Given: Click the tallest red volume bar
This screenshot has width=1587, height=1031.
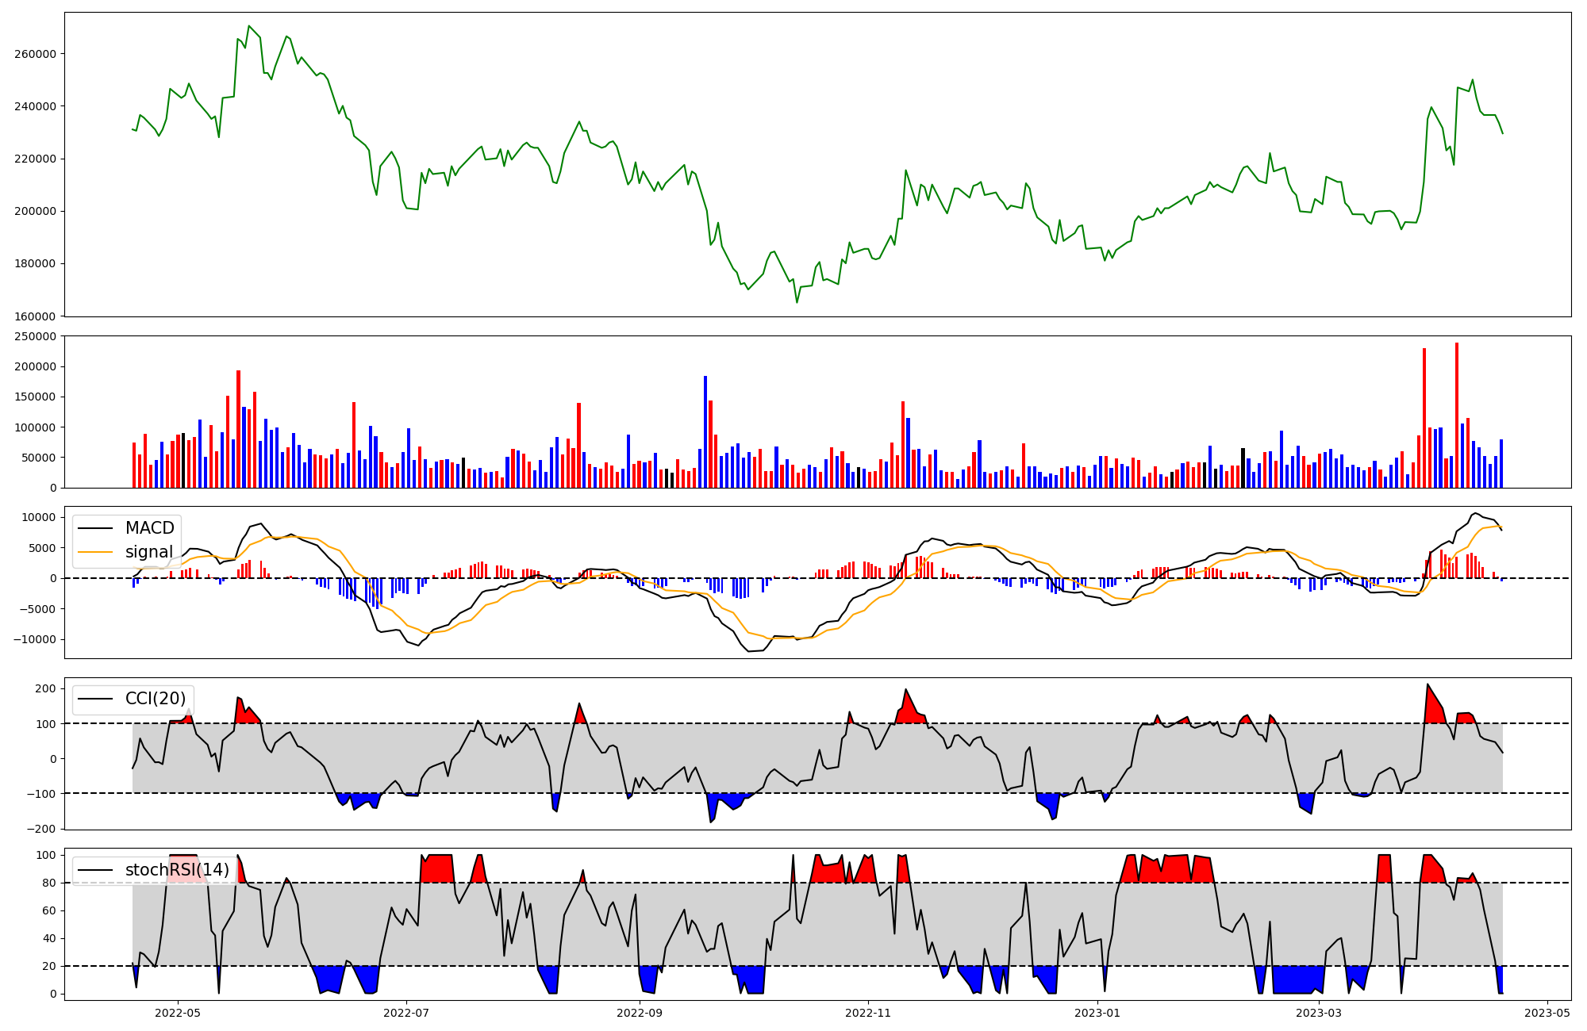Looking at the screenshot, I should [1457, 412].
